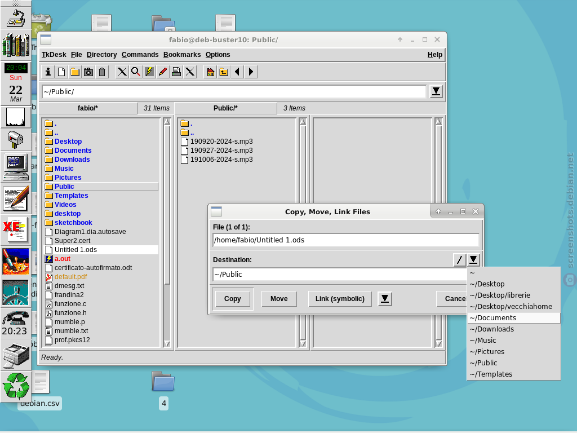Choose ~/Downloads in destination list
Screen dimensions: 577x433
click(x=514, y=329)
